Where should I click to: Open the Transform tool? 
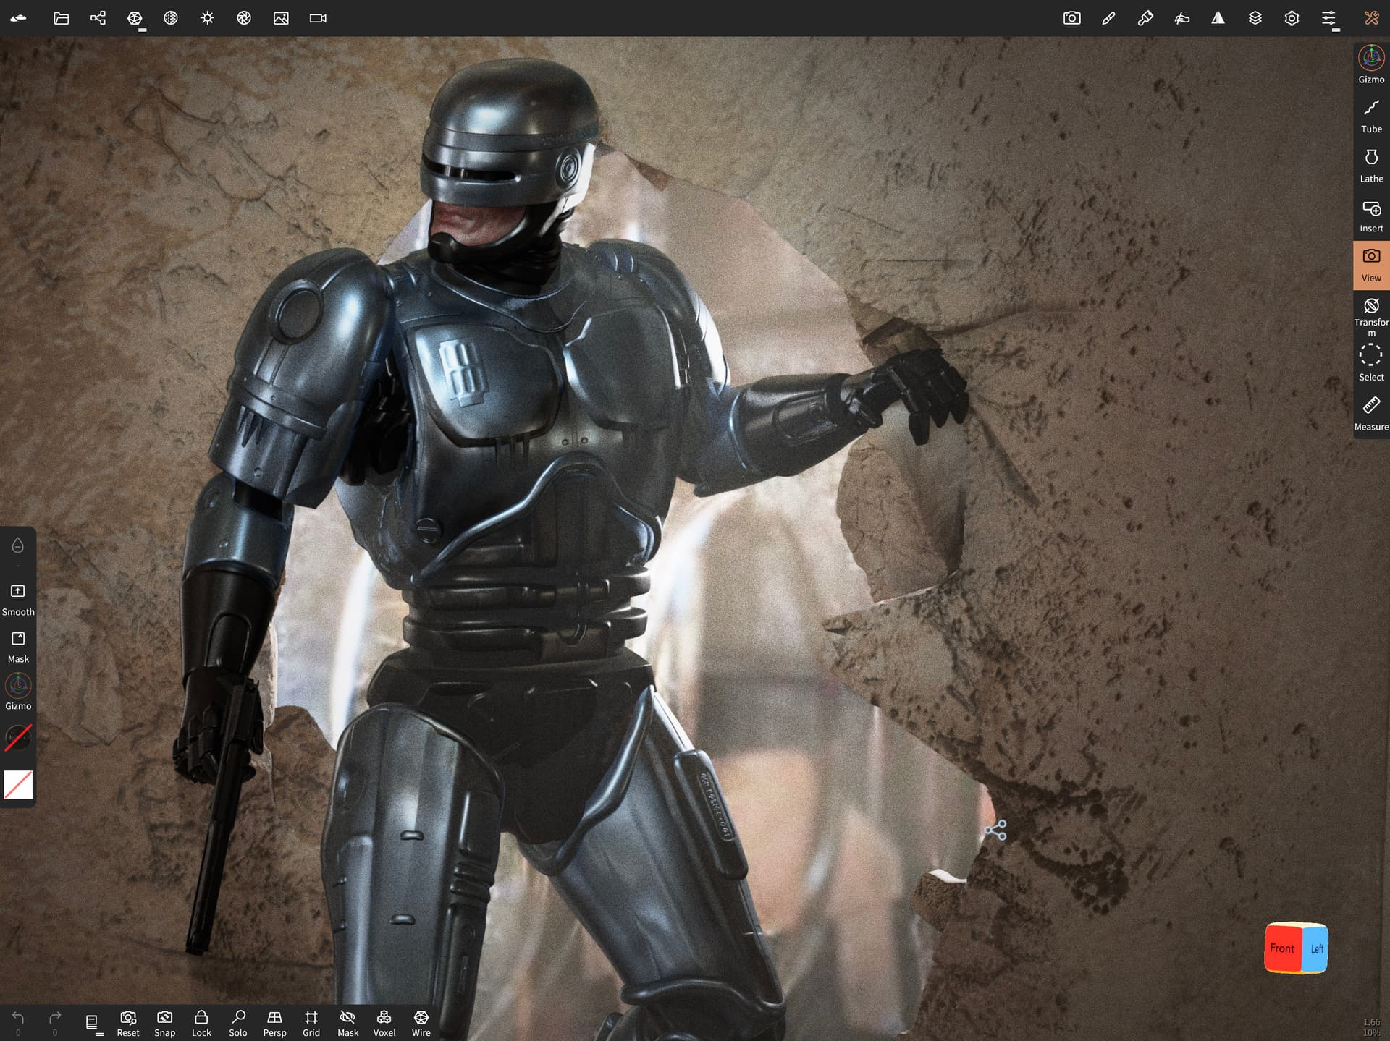coord(1370,315)
